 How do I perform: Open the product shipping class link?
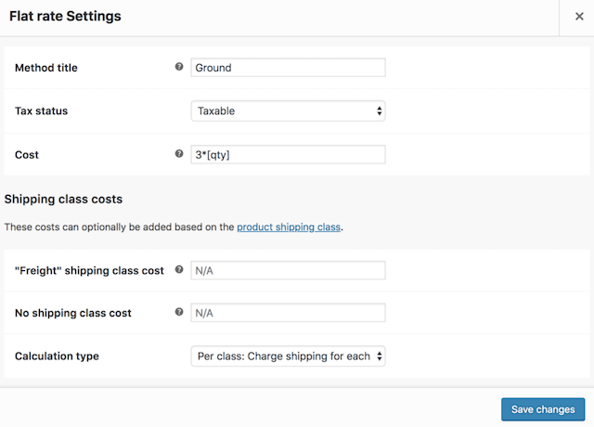click(x=289, y=226)
